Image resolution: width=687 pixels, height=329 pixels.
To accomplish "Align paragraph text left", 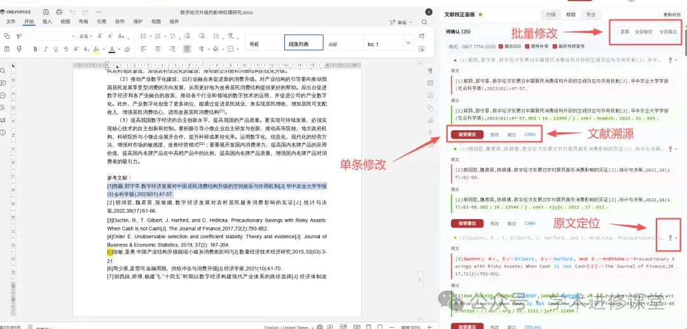I will pos(144,49).
